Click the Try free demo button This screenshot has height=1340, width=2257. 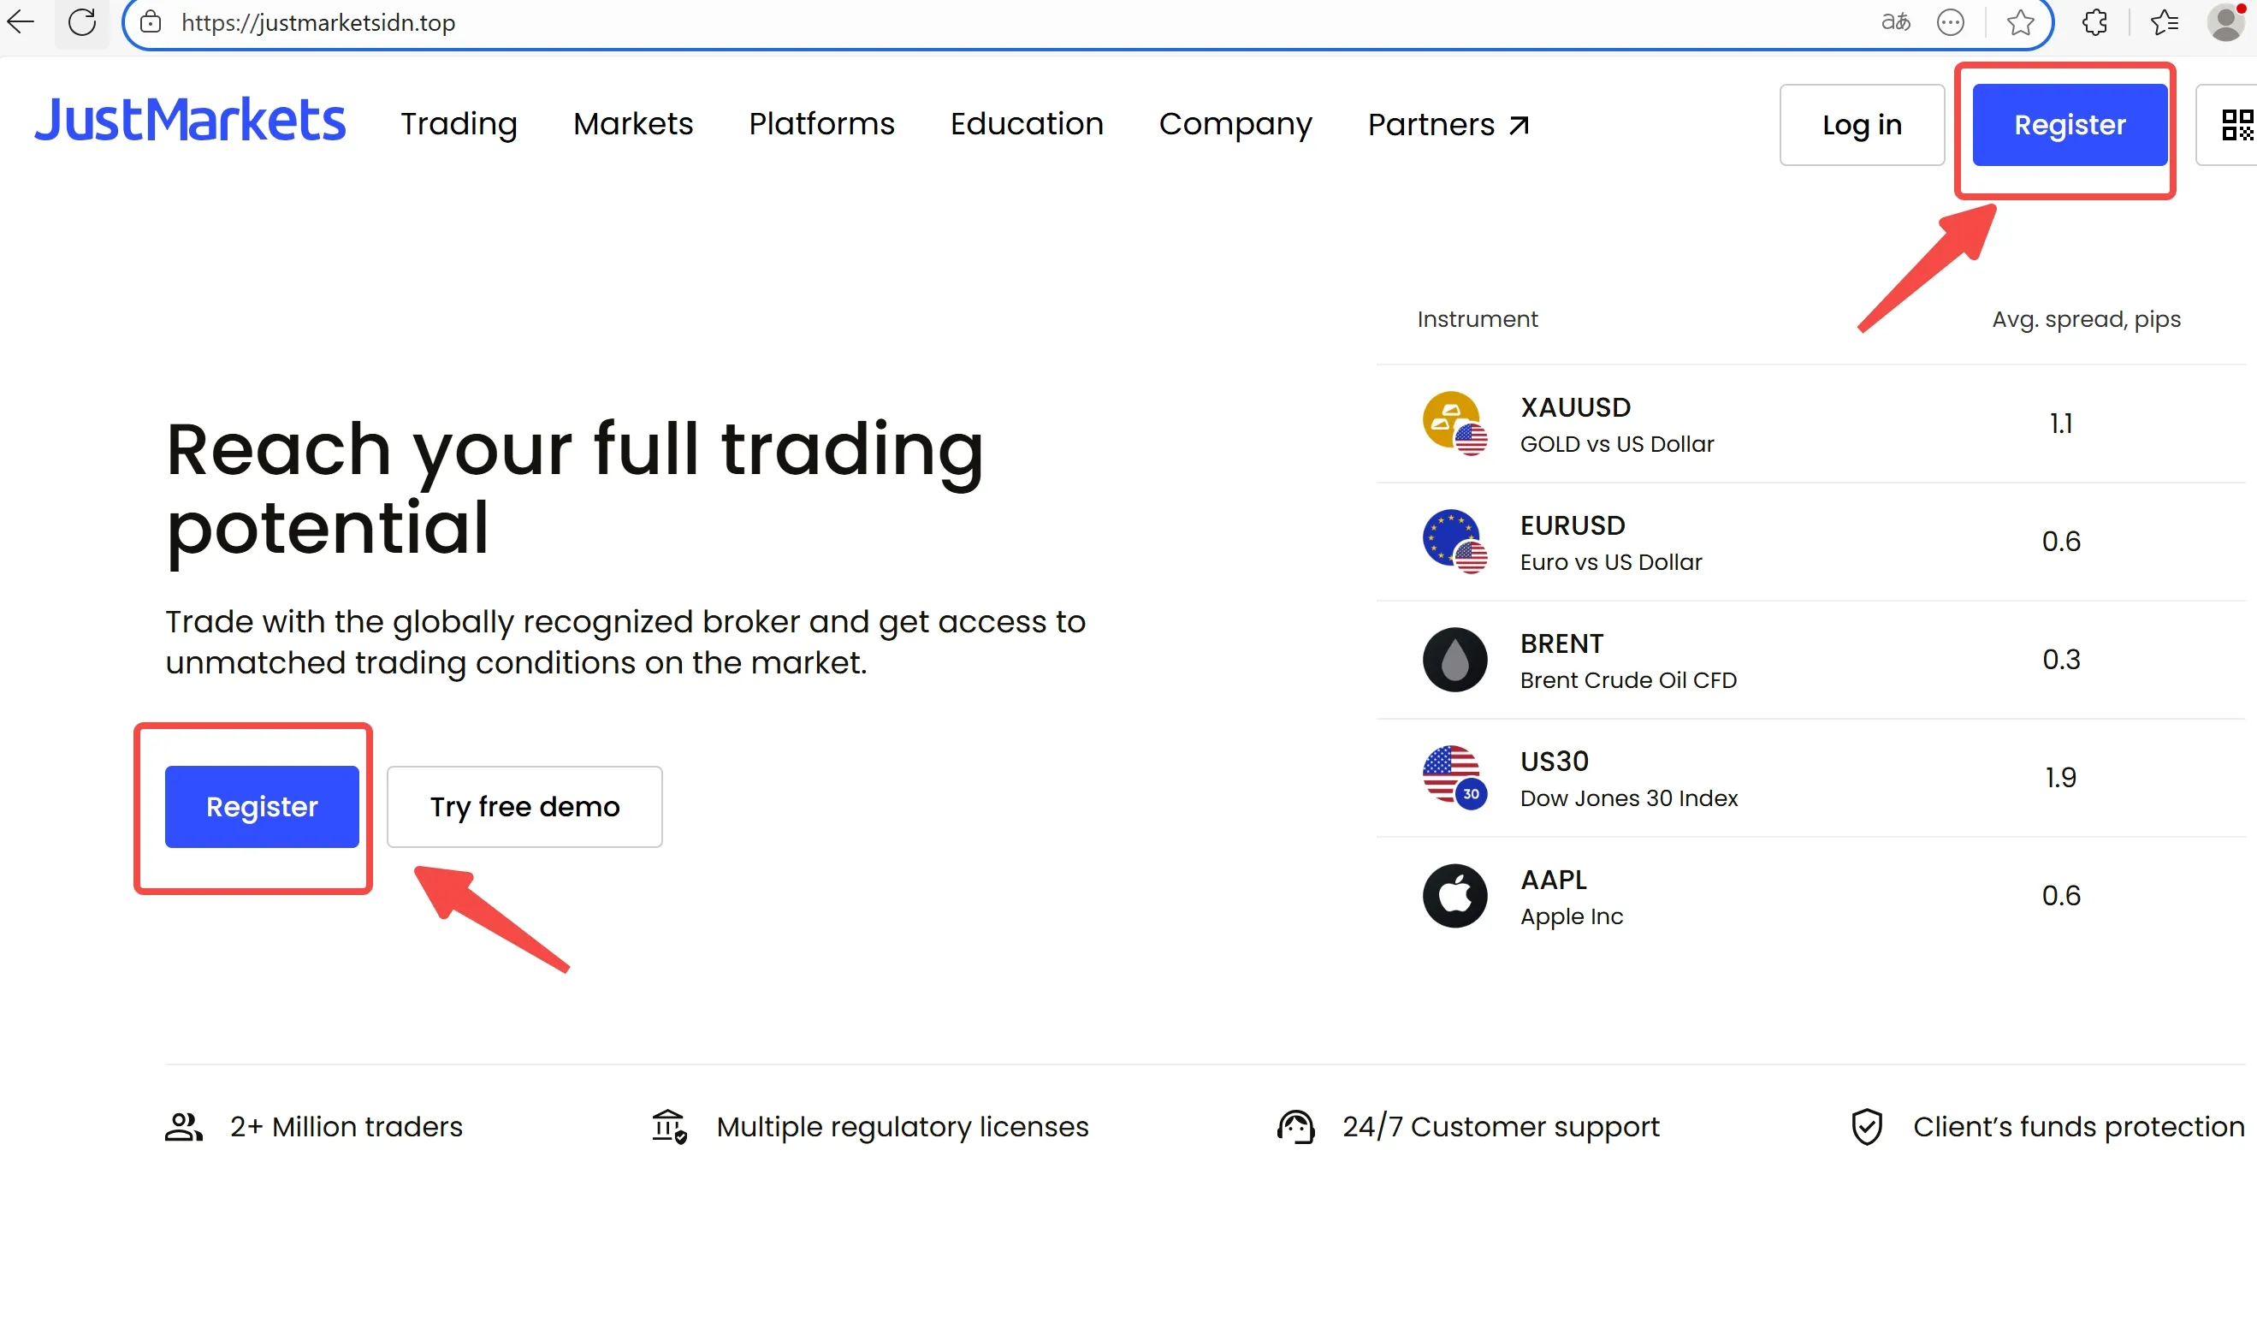tap(524, 806)
